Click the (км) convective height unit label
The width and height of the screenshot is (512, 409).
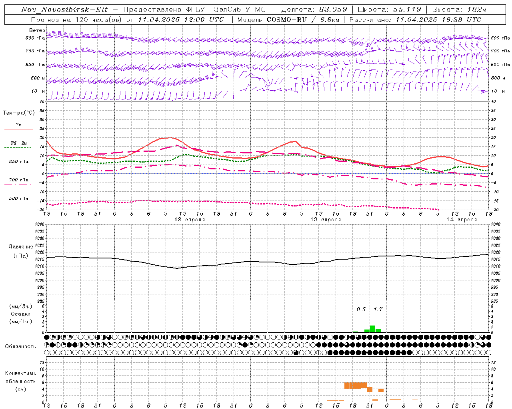(x=20, y=389)
